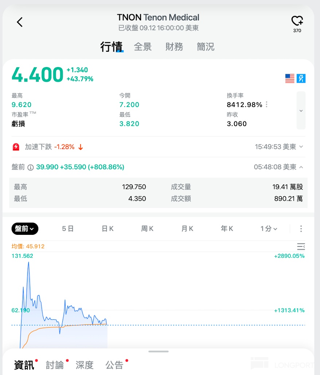Switch to the 財務 tab

tap(174, 47)
